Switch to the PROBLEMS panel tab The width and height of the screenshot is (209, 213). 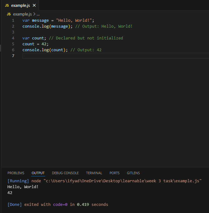pos(16,173)
